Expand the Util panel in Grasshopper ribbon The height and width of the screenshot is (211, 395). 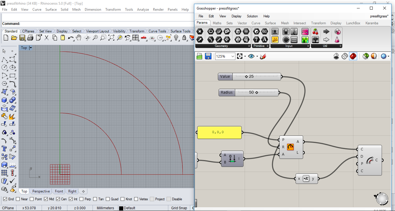coord(340,46)
